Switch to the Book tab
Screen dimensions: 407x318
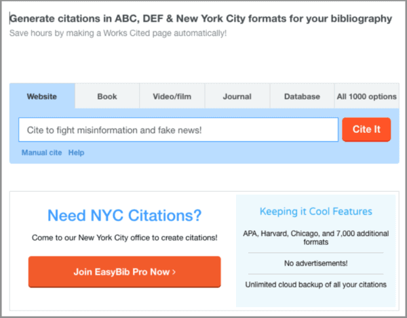107,96
